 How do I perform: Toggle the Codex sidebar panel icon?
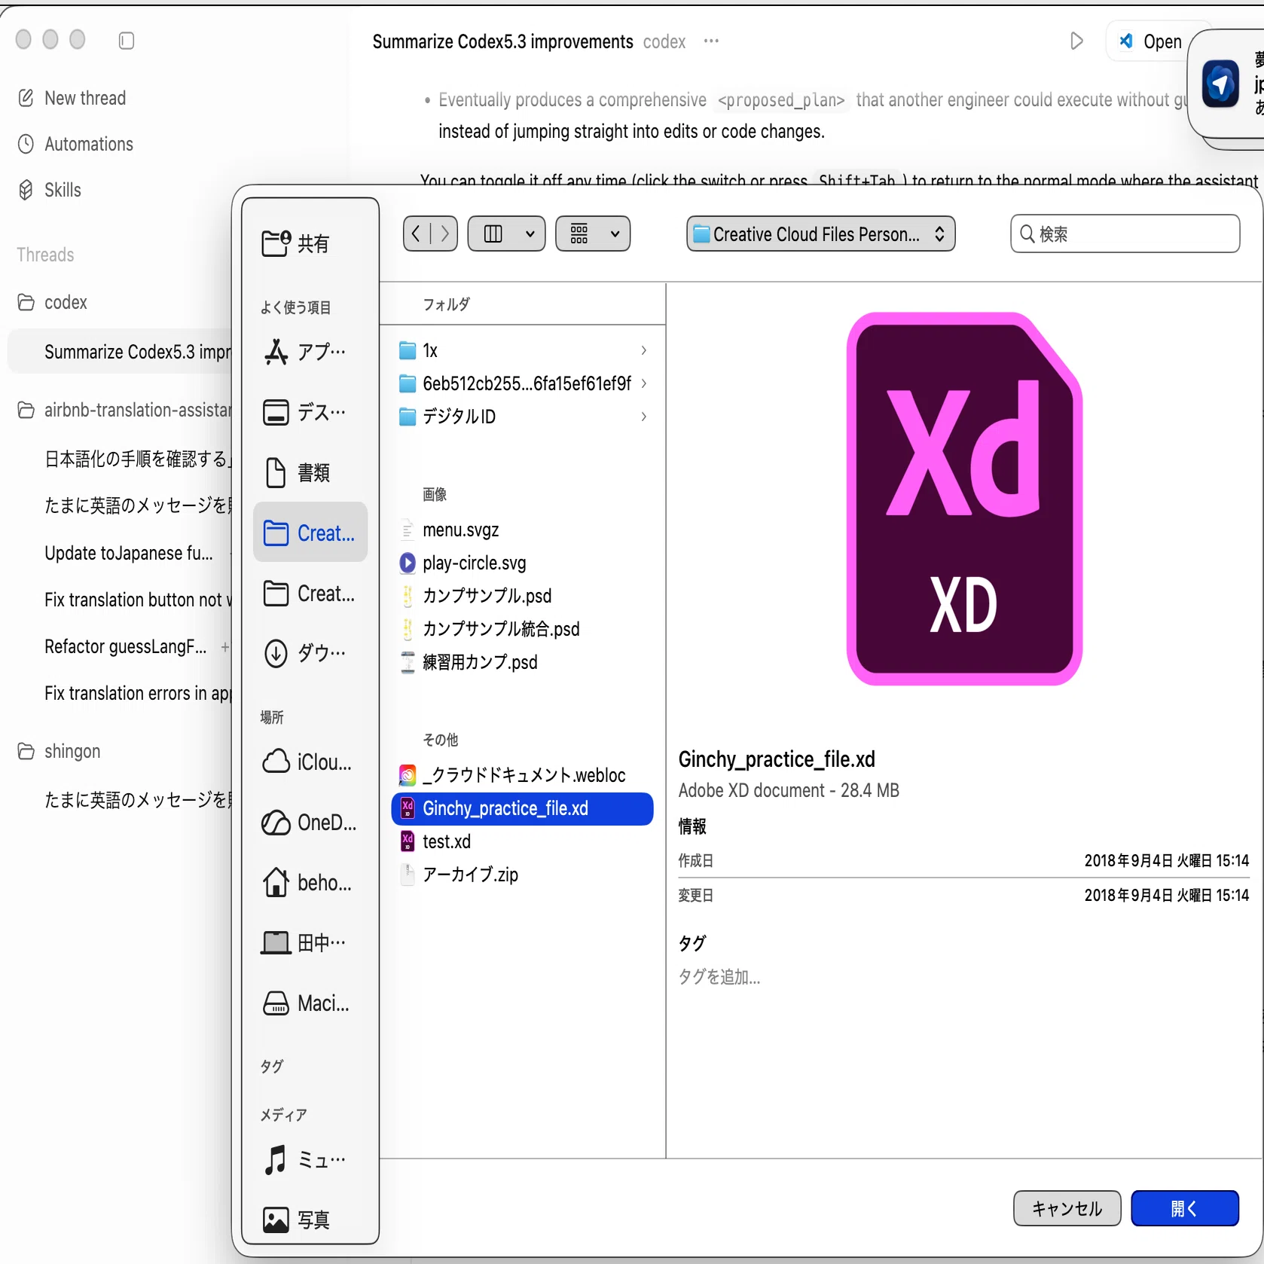[127, 40]
